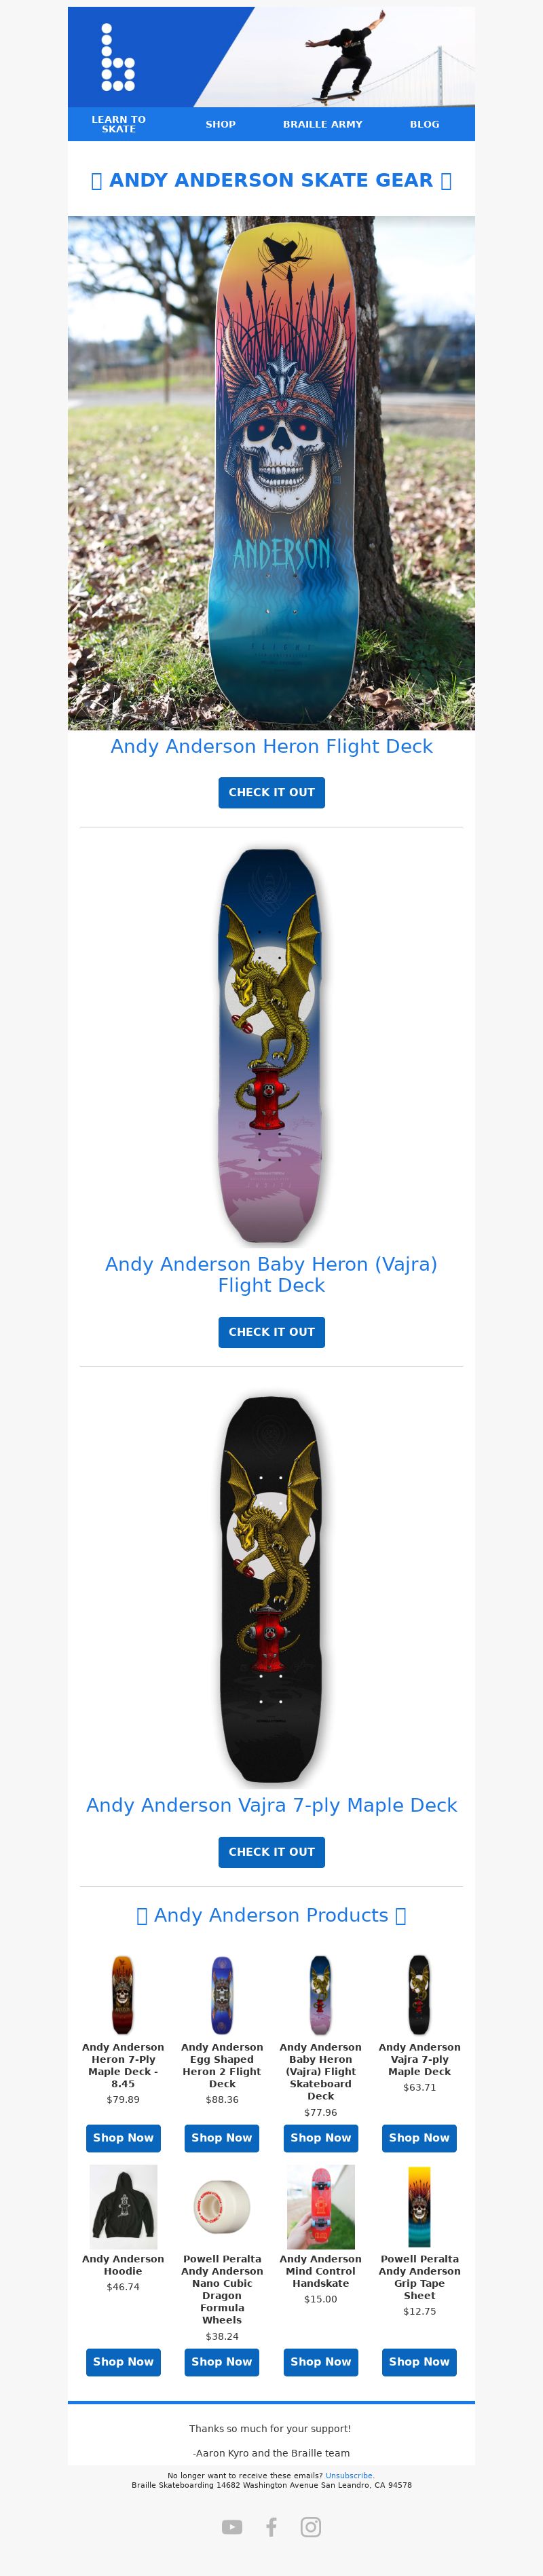The image size is (543, 2576).
Task: Open the Facebook icon link
Action: pos(271,2527)
